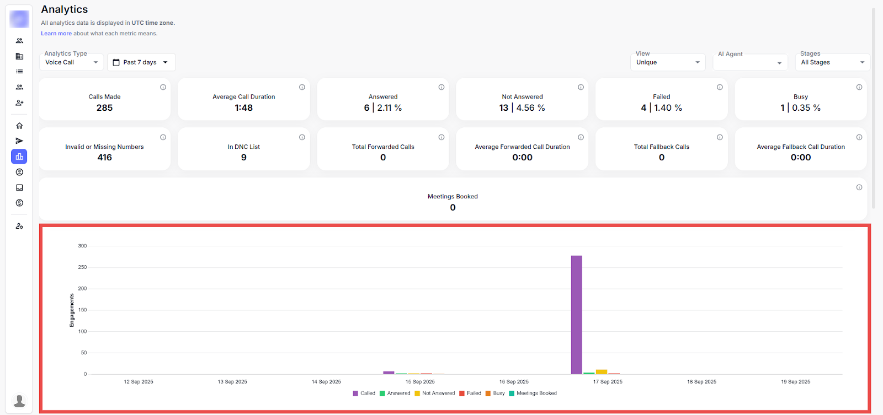This screenshot has width=883, height=415.
Task: Open the user avatar at sidebar bottom
Action: [x=19, y=400]
